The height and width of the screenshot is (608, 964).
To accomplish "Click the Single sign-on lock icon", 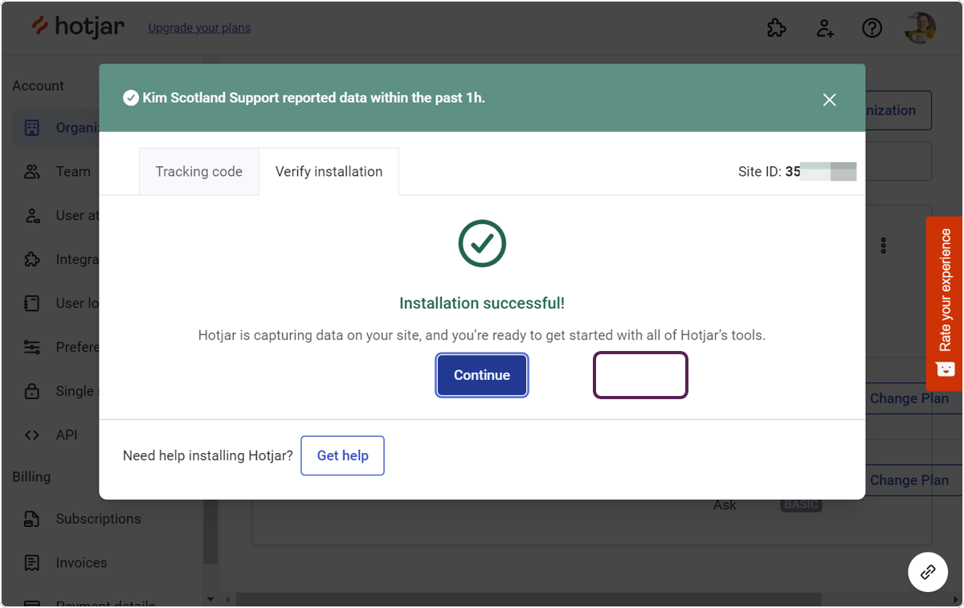I will coord(32,391).
